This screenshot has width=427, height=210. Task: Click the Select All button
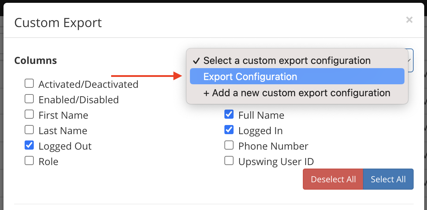point(388,179)
